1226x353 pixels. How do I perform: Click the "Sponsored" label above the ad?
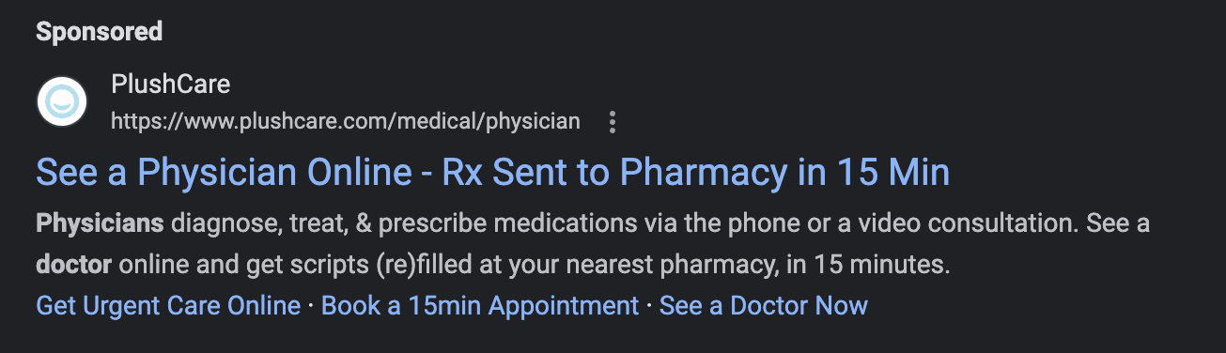pos(100,32)
